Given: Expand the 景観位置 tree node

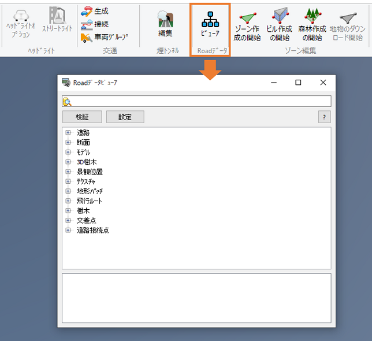Looking at the screenshot, I should [68, 172].
